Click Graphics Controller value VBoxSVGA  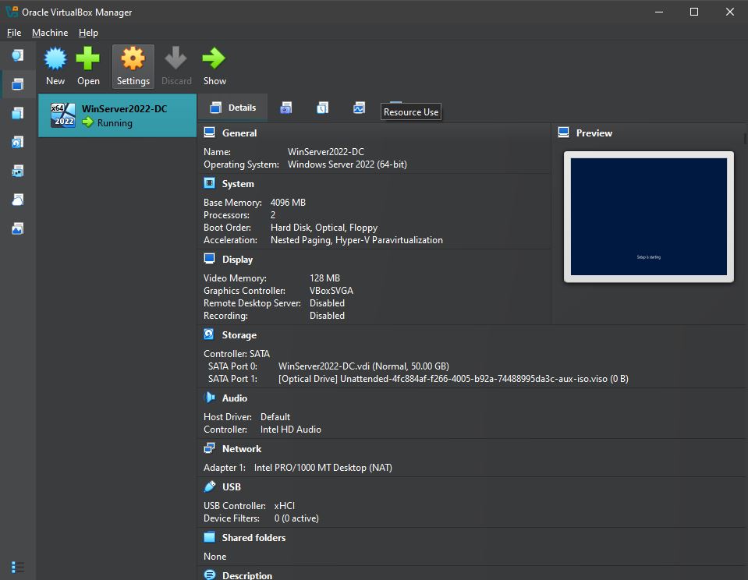331,291
